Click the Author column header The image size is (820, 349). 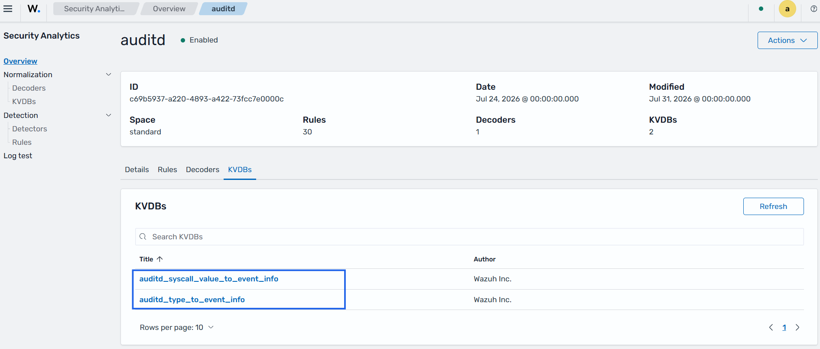click(485, 259)
